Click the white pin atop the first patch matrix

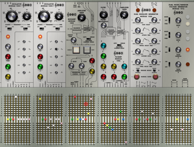coord(16,97)
